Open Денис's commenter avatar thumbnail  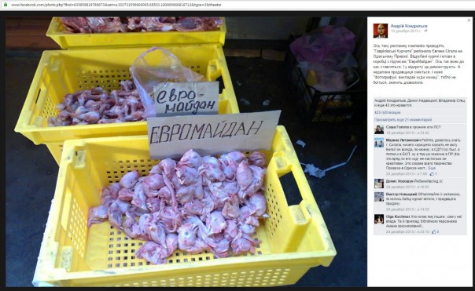379,184
